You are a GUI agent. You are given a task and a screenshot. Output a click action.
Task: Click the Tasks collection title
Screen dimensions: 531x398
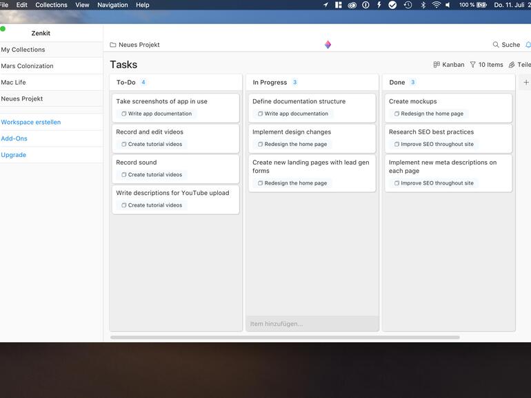(123, 65)
